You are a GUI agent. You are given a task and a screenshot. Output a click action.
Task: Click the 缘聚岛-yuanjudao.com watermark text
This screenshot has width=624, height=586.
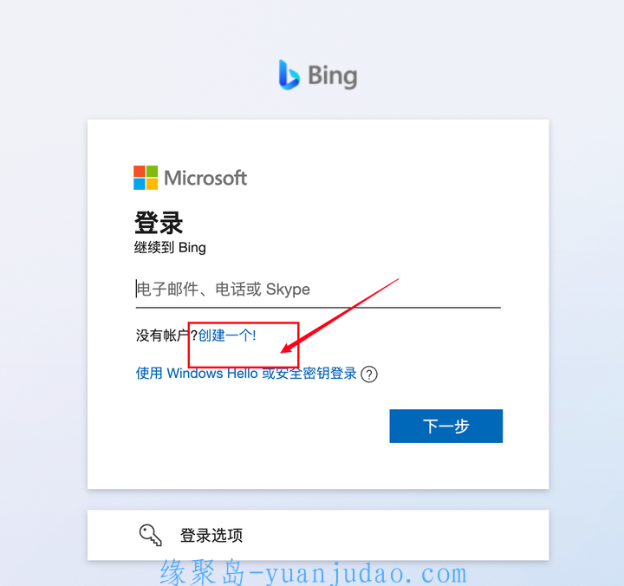point(314,573)
